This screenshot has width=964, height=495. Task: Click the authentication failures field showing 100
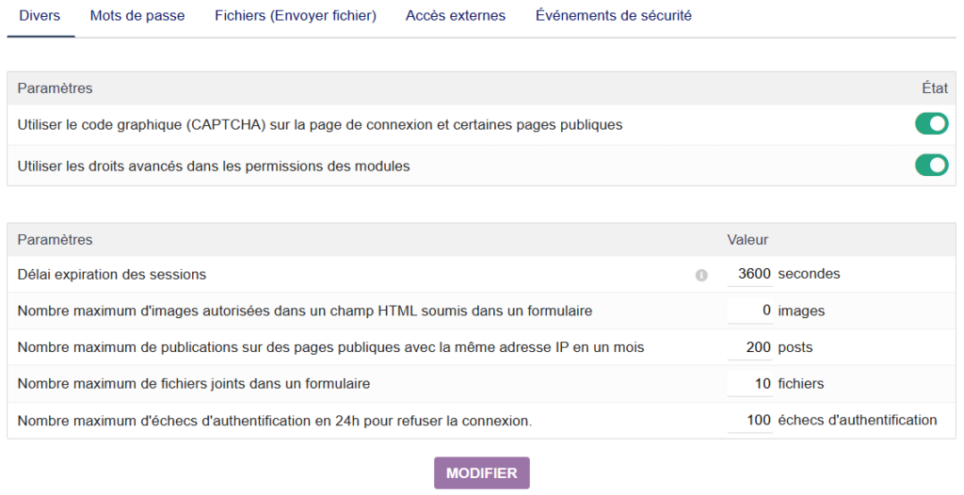[x=750, y=421]
